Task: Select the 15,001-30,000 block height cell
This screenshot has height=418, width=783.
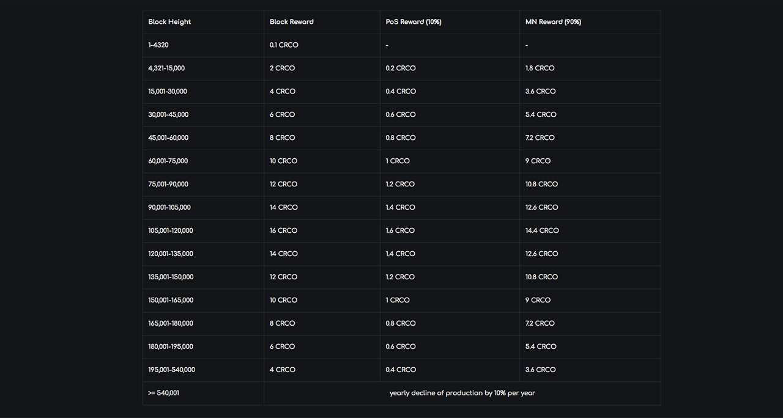Action: tap(203, 92)
